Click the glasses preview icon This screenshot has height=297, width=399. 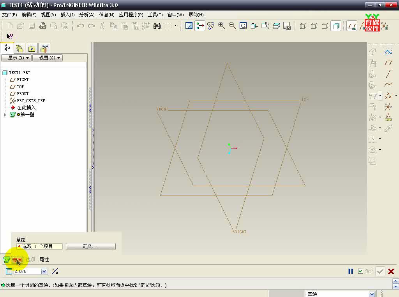coord(368,271)
